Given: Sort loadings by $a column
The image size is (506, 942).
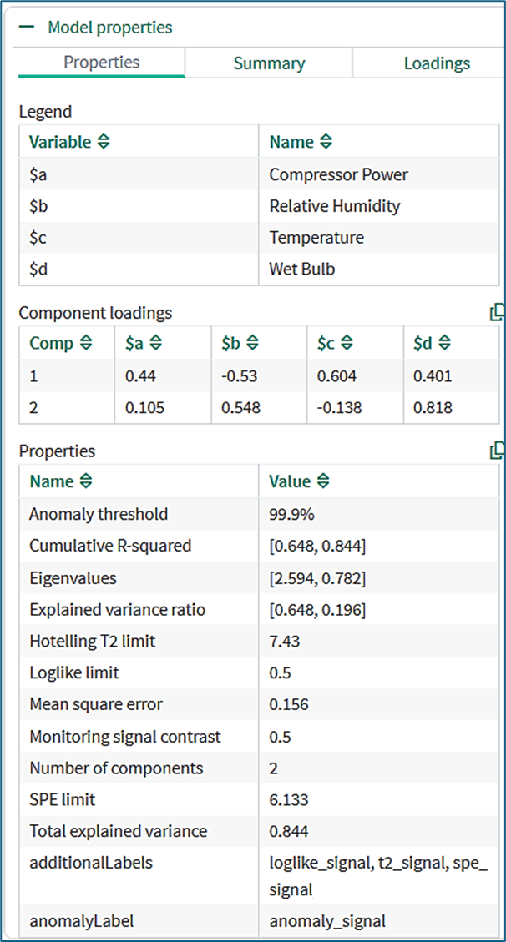Looking at the screenshot, I should (x=155, y=343).
